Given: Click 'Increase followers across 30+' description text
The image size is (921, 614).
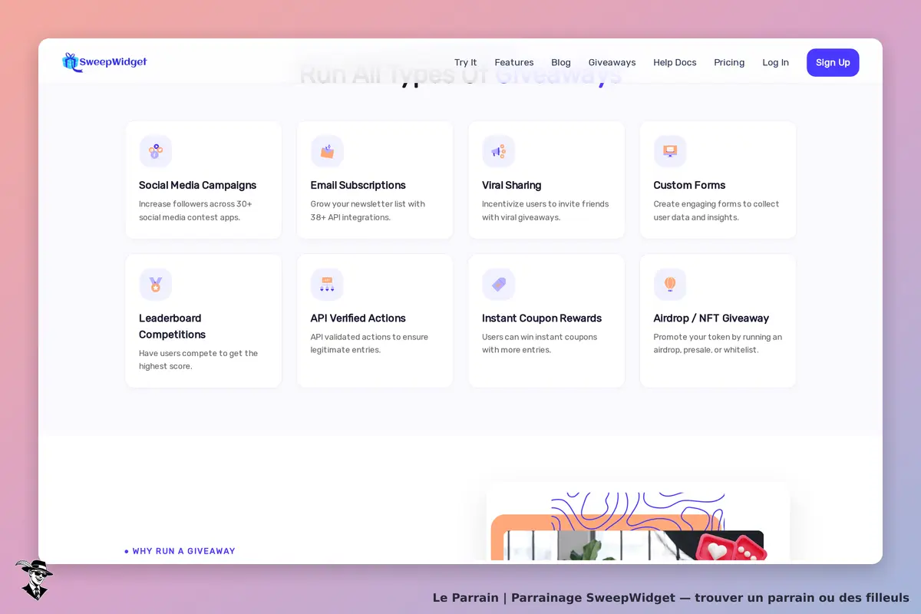Looking at the screenshot, I should point(196,204).
